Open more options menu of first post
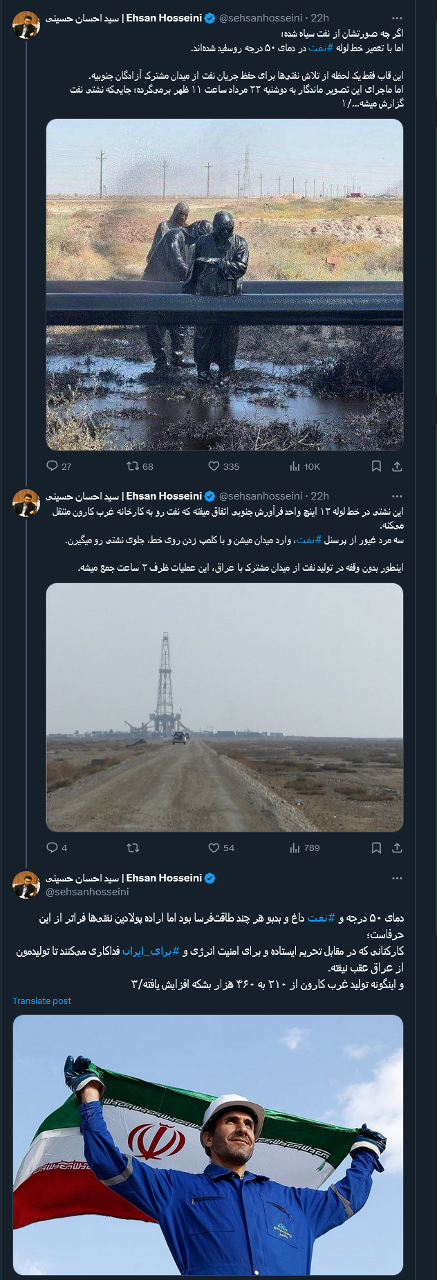Image resolution: width=437 pixels, height=1280 pixels. point(397,18)
